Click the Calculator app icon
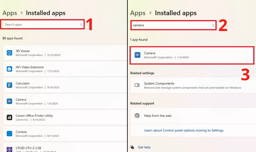Viewport: 256px width, 152px height. tap(9, 85)
